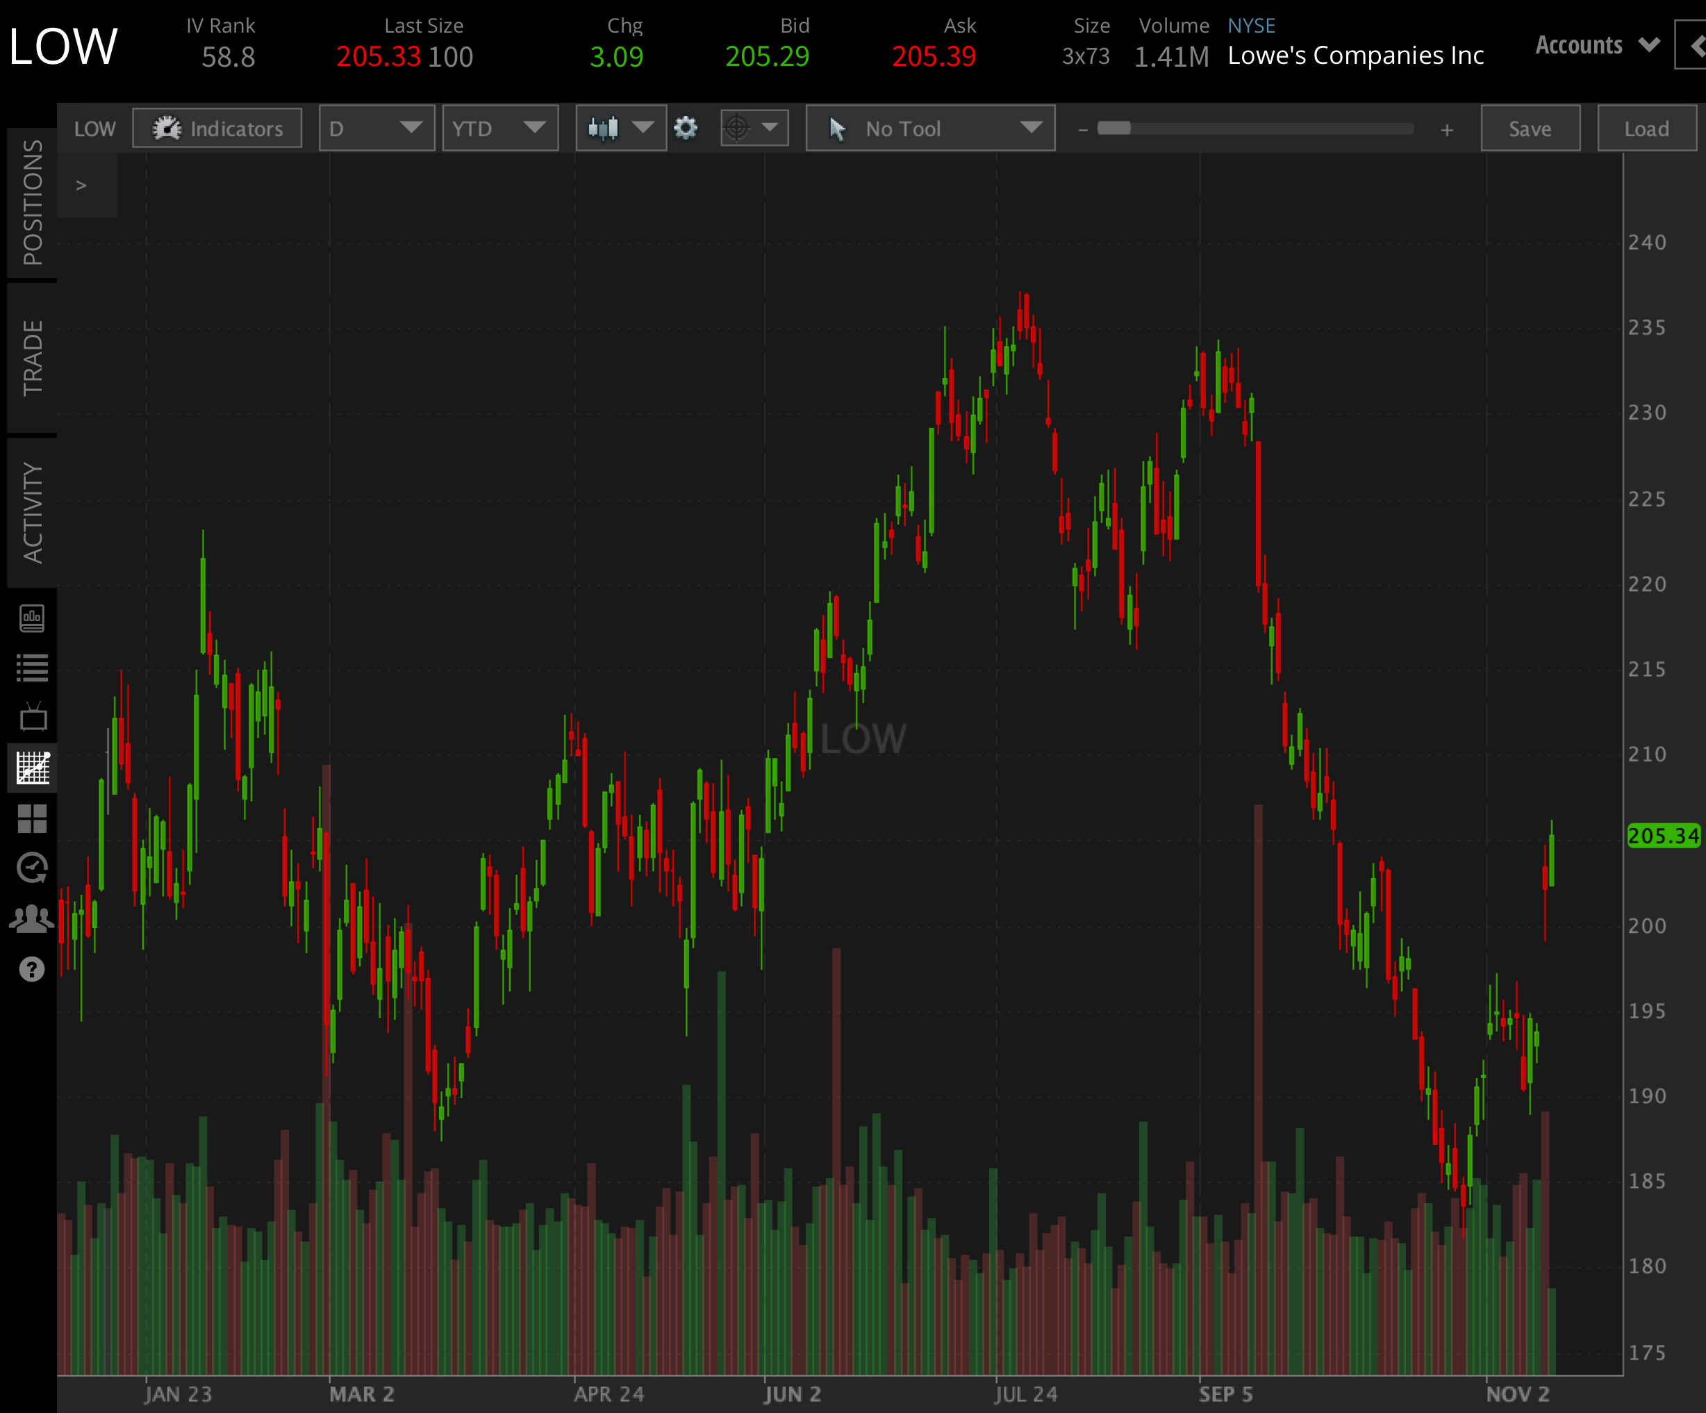Click the Save chart button
The width and height of the screenshot is (1706, 1413).
(1530, 129)
